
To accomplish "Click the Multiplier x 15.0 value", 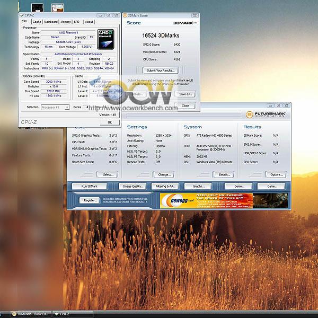I will [54, 86].
